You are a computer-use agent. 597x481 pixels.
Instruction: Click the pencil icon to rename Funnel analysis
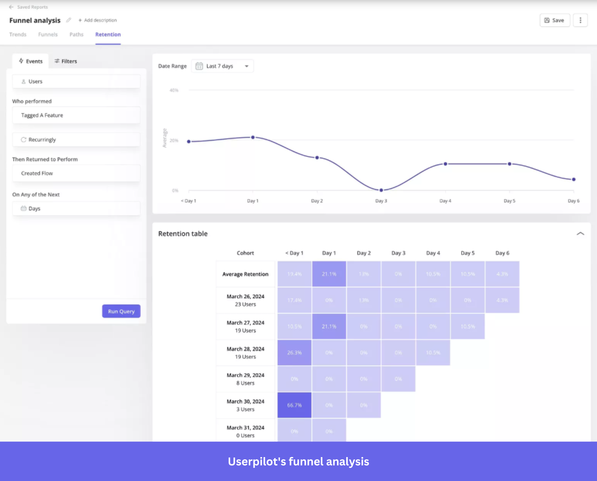69,20
